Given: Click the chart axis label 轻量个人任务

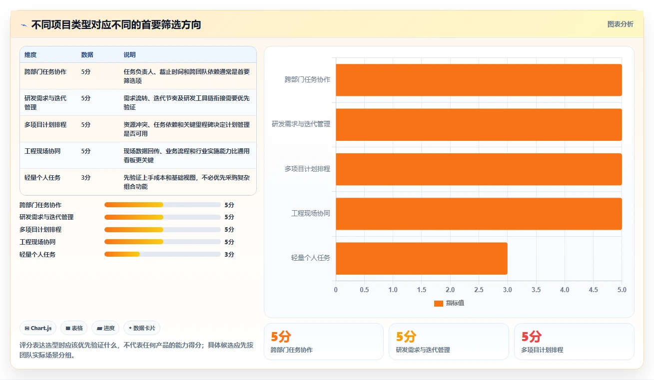Looking at the screenshot, I should [311, 258].
